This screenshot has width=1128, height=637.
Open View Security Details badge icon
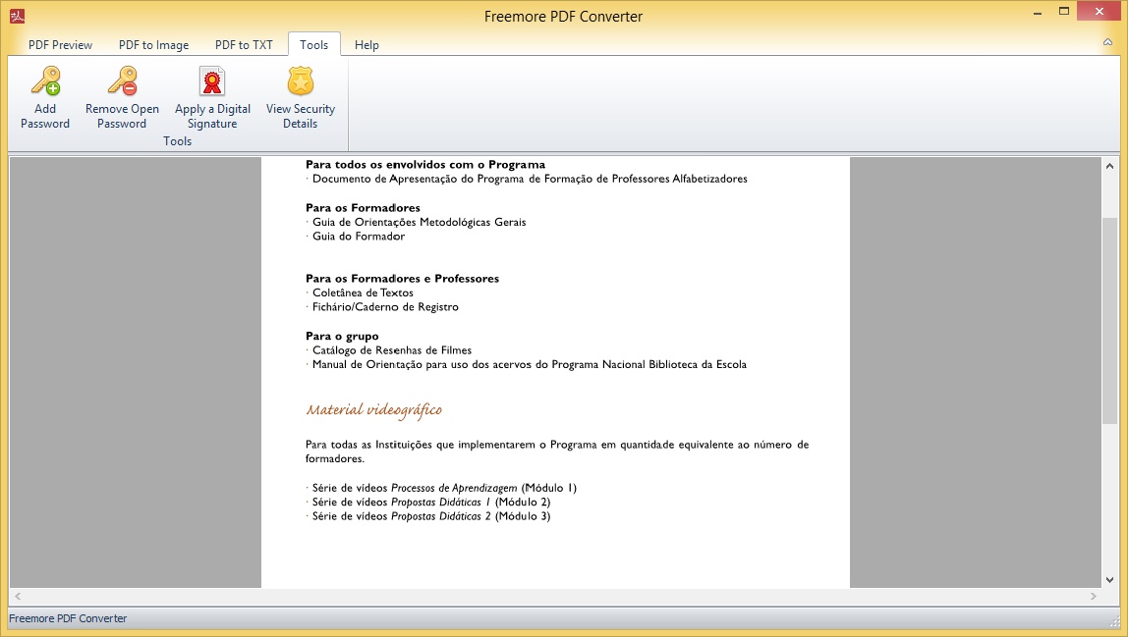[x=300, y=81]
